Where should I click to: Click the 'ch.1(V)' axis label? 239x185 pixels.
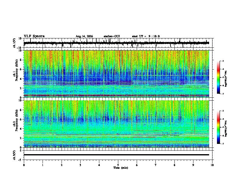point(14,43)
